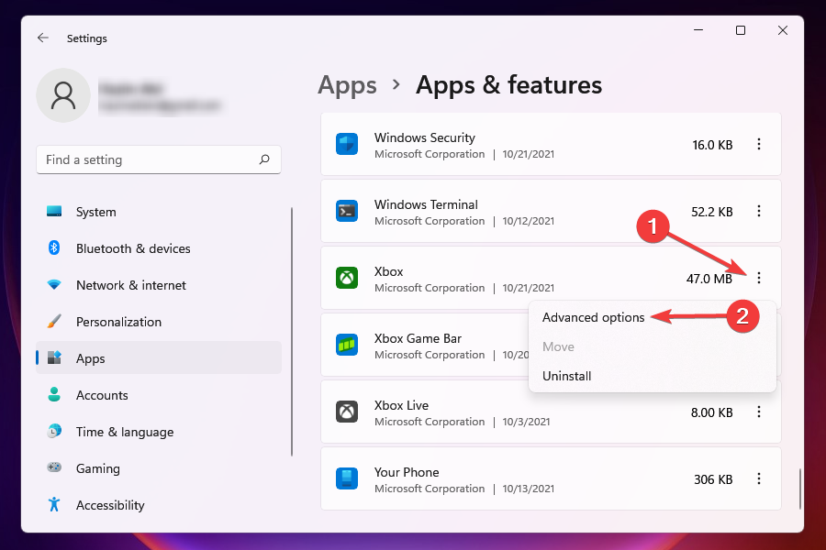Click the Windows Security shield icon
This screenshot has width=826, height=550.
(x=347, y=144)
